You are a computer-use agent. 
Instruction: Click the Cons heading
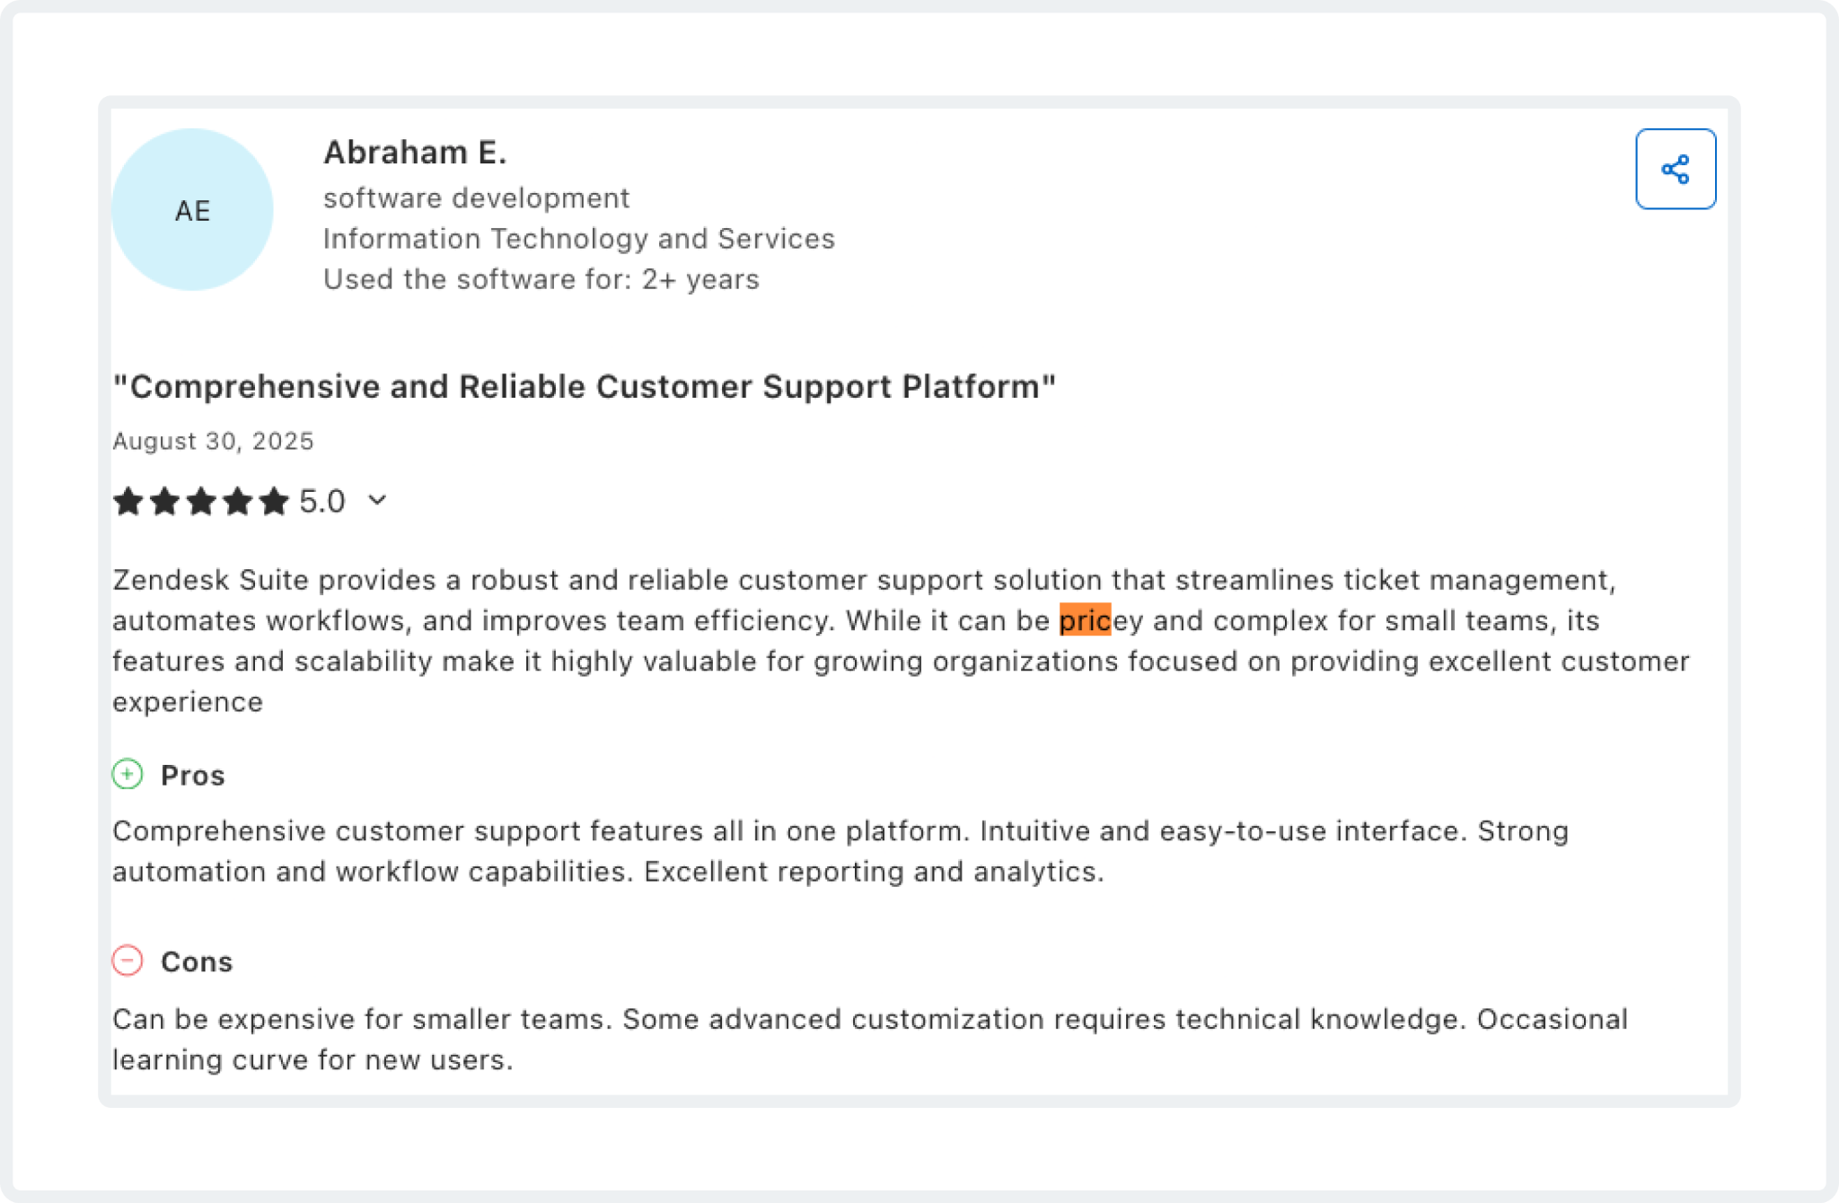tap(197, 962)
